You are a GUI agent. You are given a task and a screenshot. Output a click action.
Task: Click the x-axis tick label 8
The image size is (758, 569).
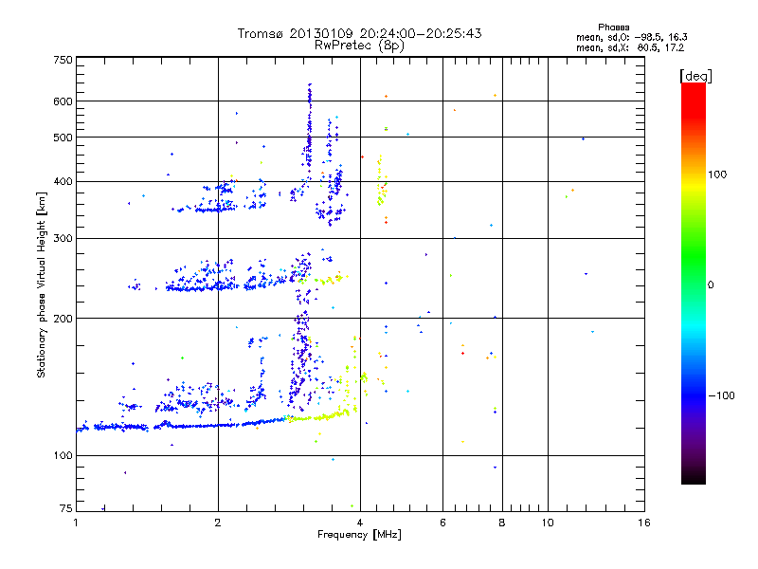[502, 523]
